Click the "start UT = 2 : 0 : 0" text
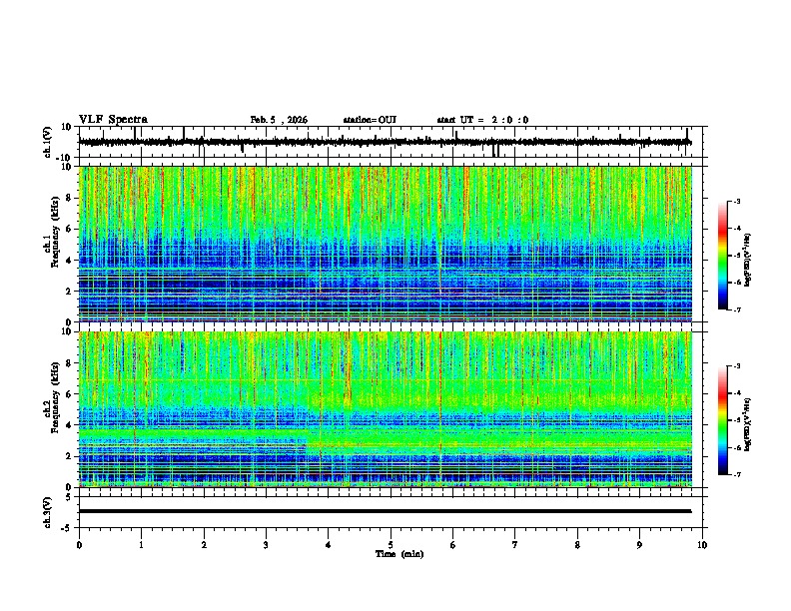This screenshot has width=791, height=611. click(x=482, y=120)
